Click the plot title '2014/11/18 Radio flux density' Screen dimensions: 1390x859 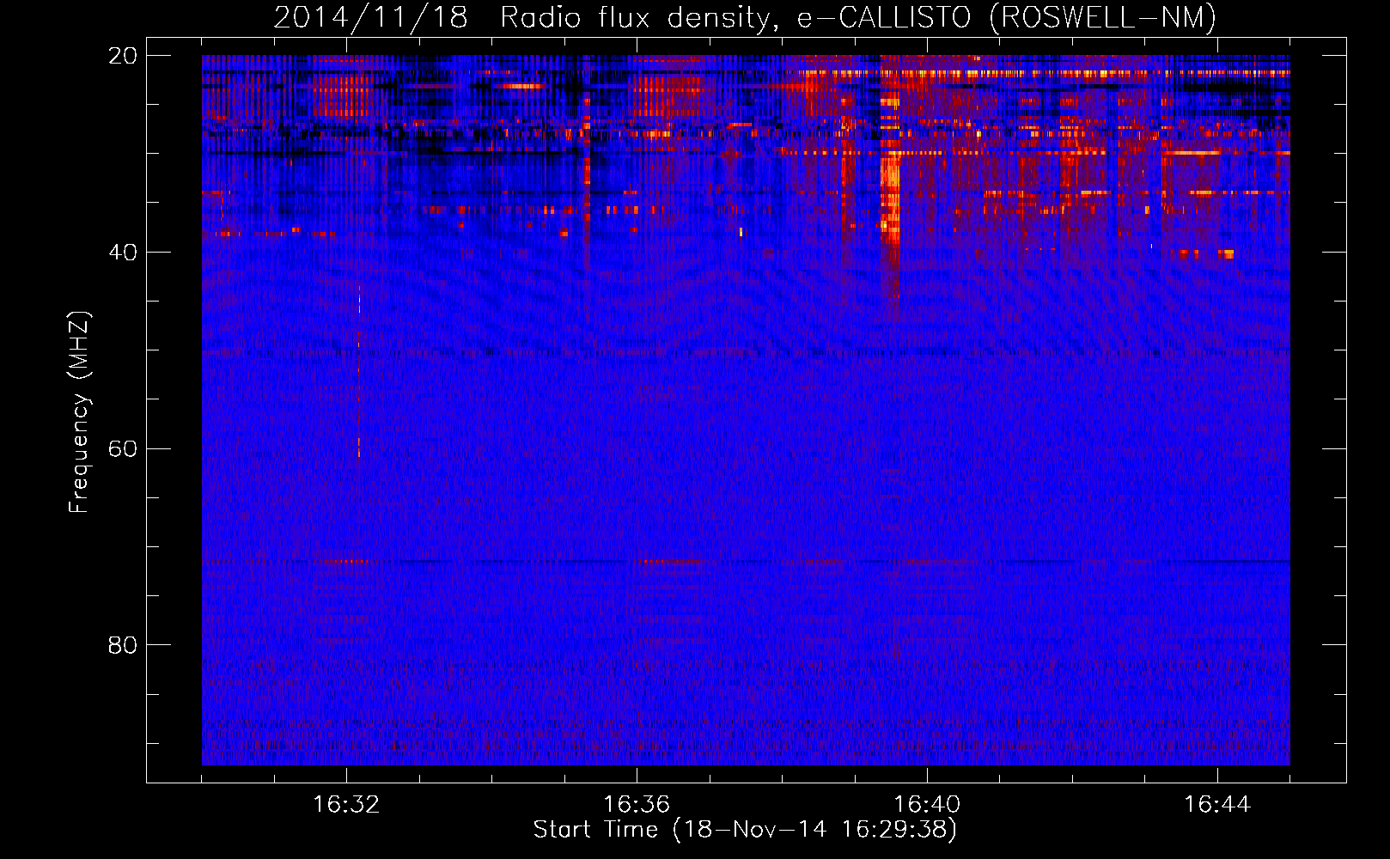pos(745,17)
